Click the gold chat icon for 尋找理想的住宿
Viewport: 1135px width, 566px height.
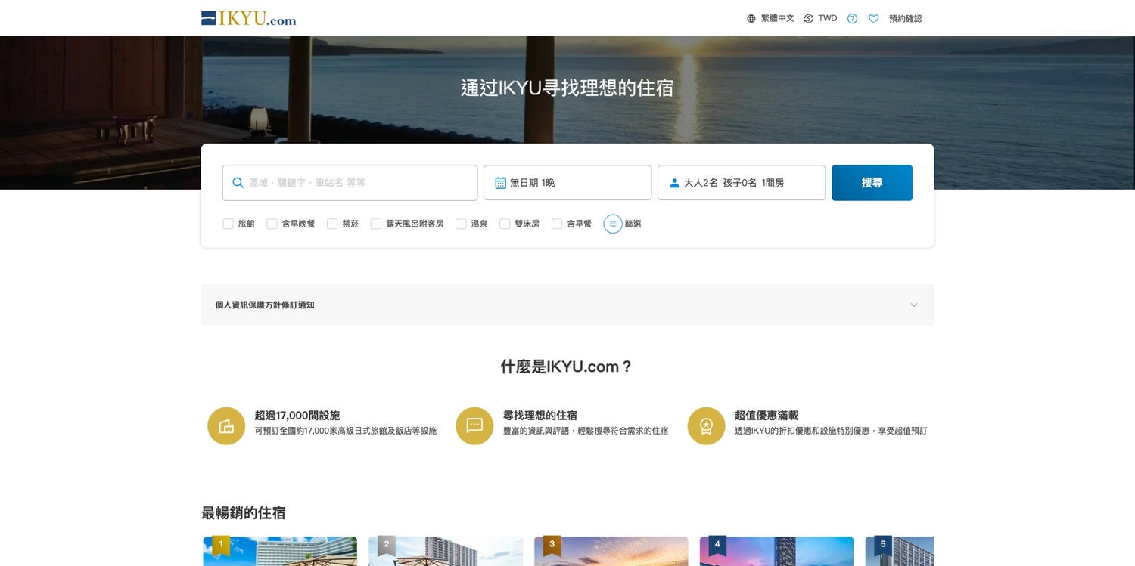[474, 425]
